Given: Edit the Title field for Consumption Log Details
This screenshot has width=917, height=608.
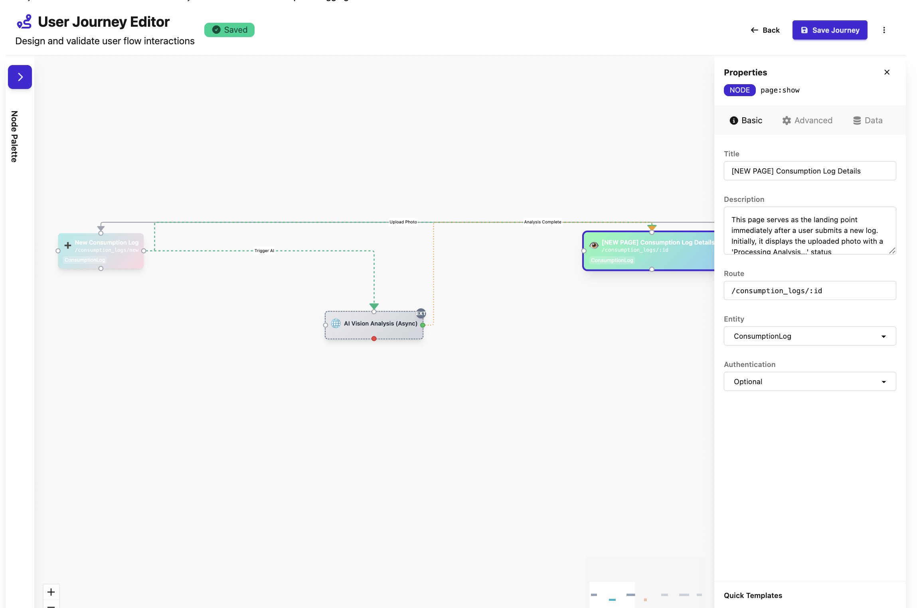Looking at the screenshot, I should click(x=809, y=171).
